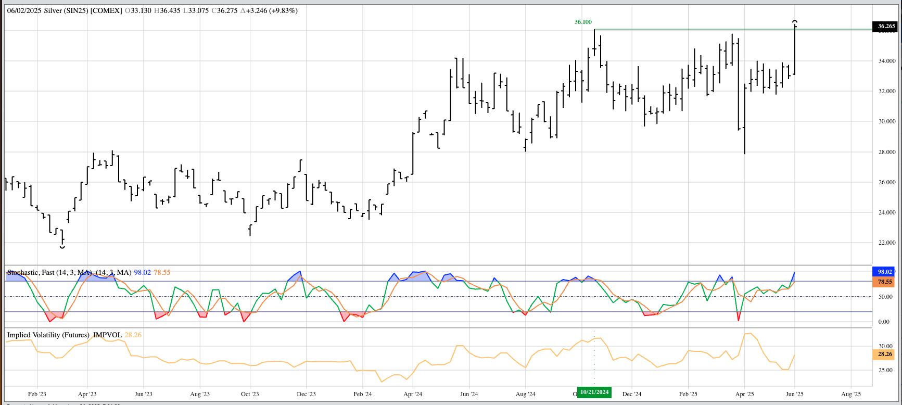
Task: Select the green 36.100 resistance line label
Action: click(x=582, y=22)
